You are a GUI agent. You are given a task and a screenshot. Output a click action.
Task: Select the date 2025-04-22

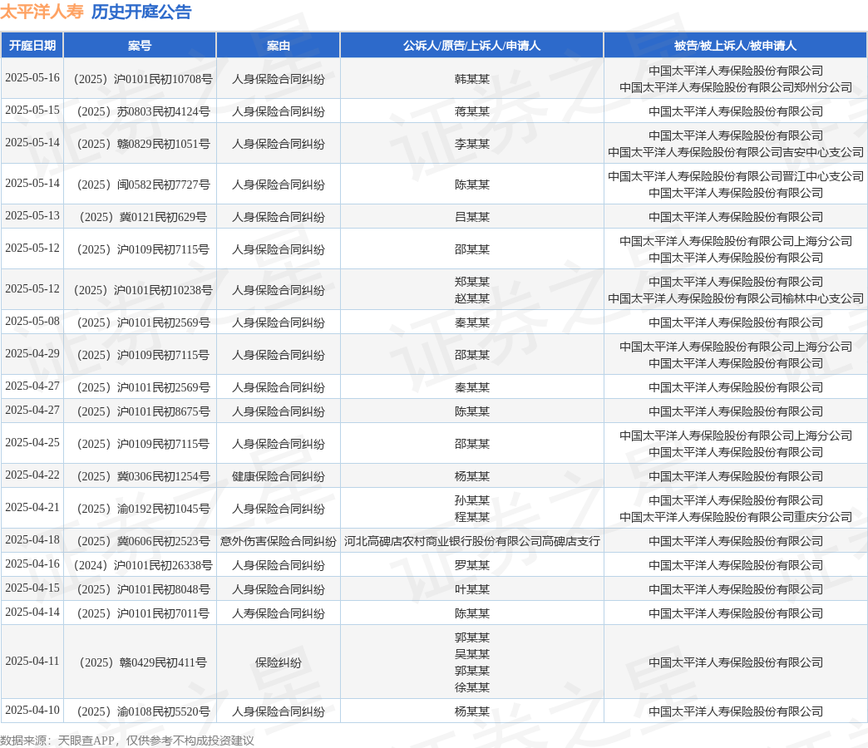pos(32,475)
